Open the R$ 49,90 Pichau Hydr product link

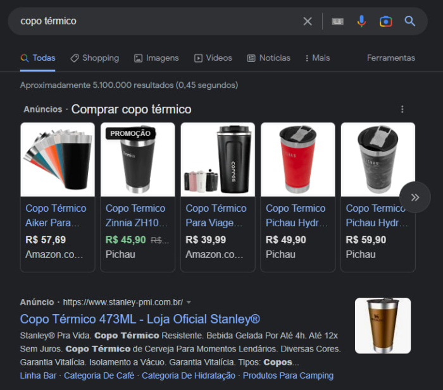297,216
